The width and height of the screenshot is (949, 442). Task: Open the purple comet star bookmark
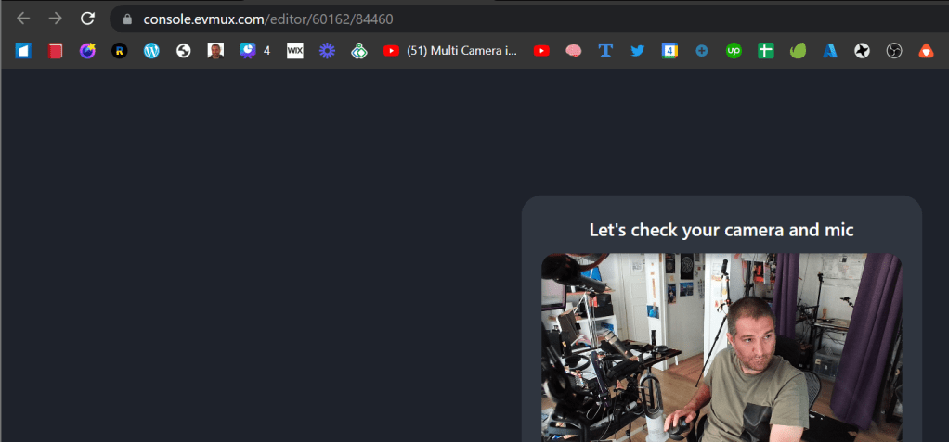pos(88,51)
